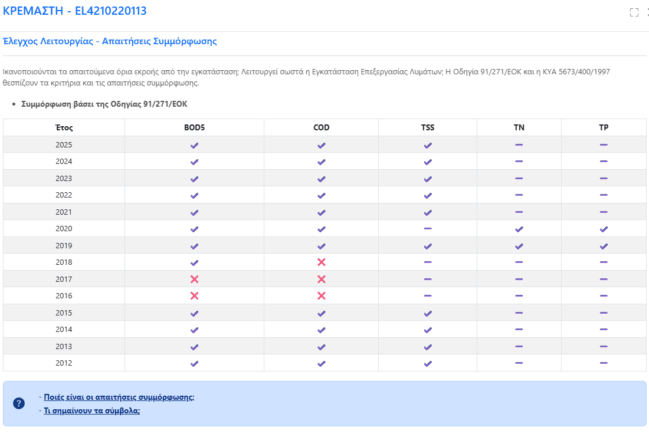Select the 2023 year cell
The image size is (649, 434).
(64, 178)
